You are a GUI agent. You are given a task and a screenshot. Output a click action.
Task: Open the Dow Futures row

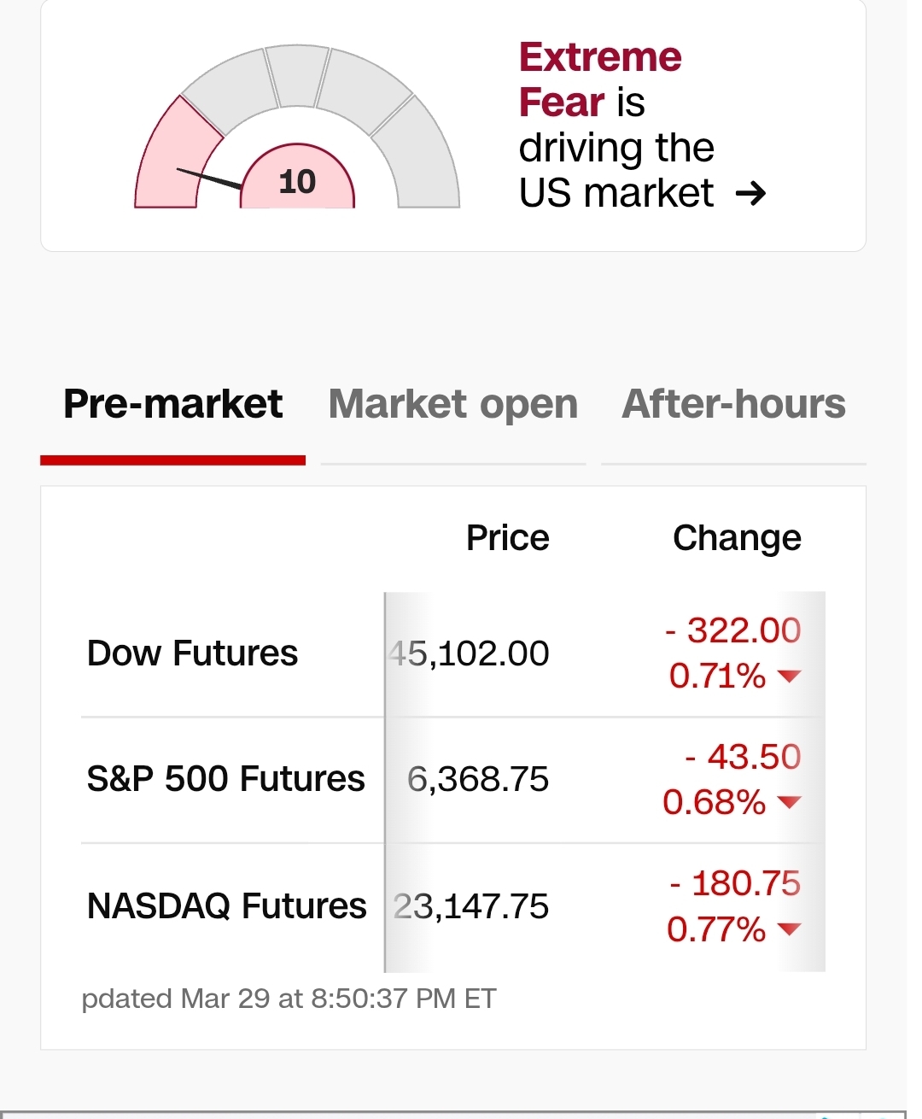[x=192, y=653]
